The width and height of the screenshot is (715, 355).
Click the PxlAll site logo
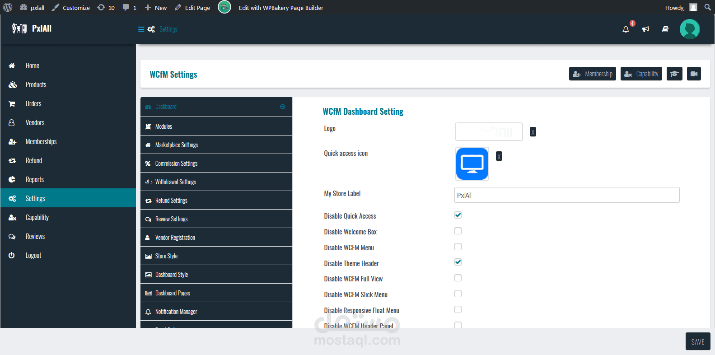pos(32,28)
